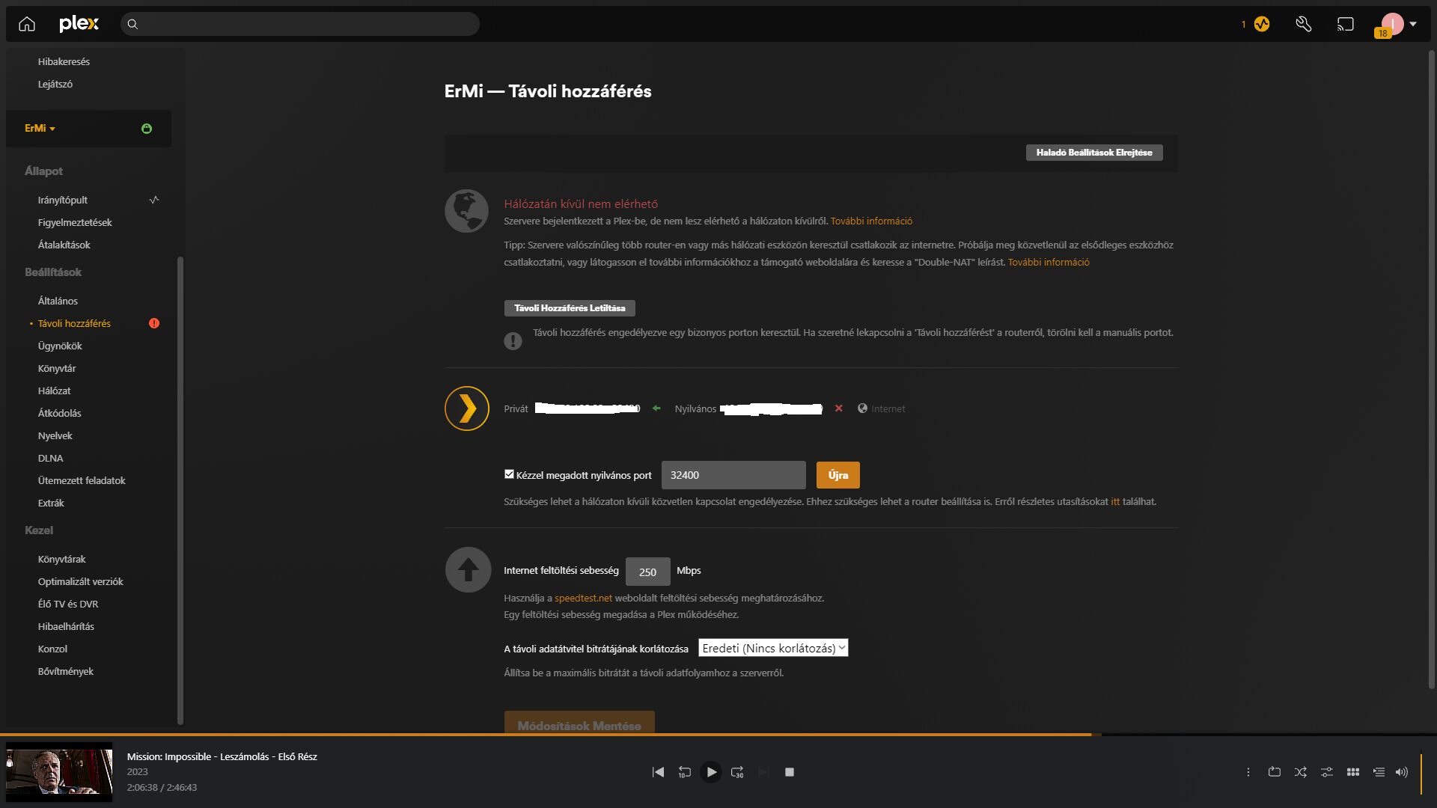Open Ütemezett feladatok settings
This screenshot has width=1437, height=808.
pos(82,480)
